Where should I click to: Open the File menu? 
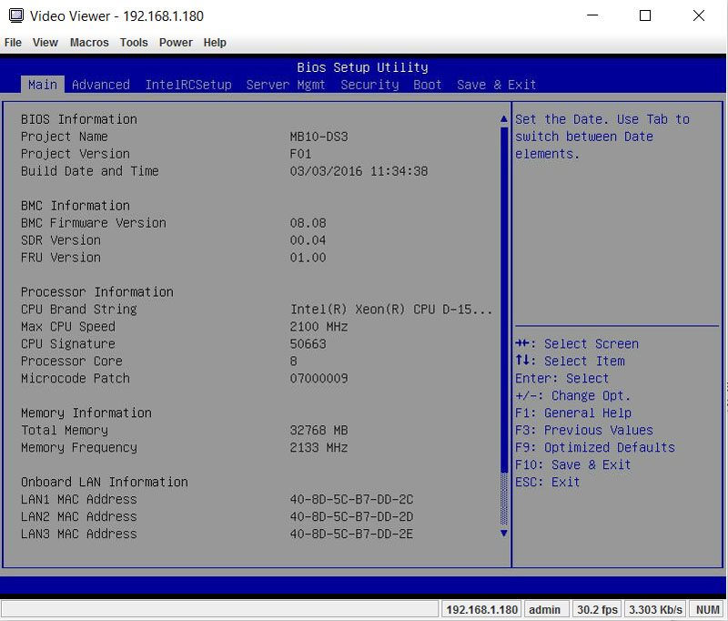click(x=13, y=43)
